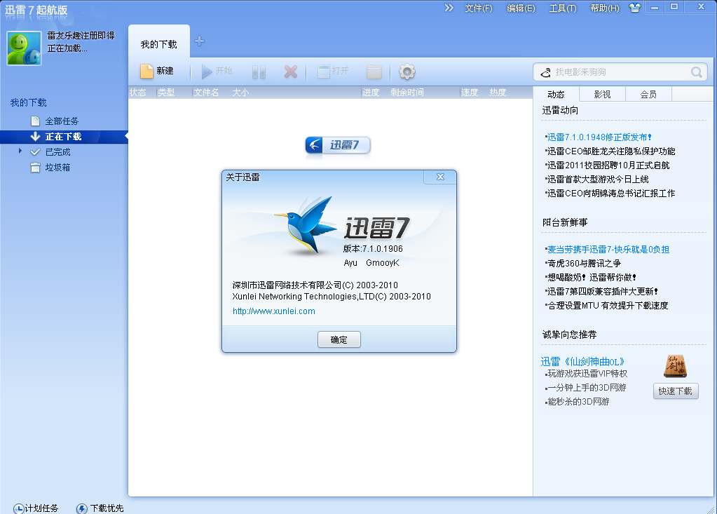Click the 类型 column header

point(166,93)
